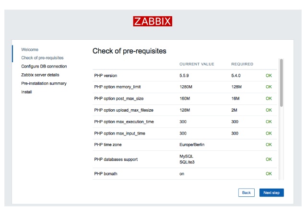Open Configure DB connection step
Image resolution: width=306 pixels, height=216 pixels.
point(44,67)
